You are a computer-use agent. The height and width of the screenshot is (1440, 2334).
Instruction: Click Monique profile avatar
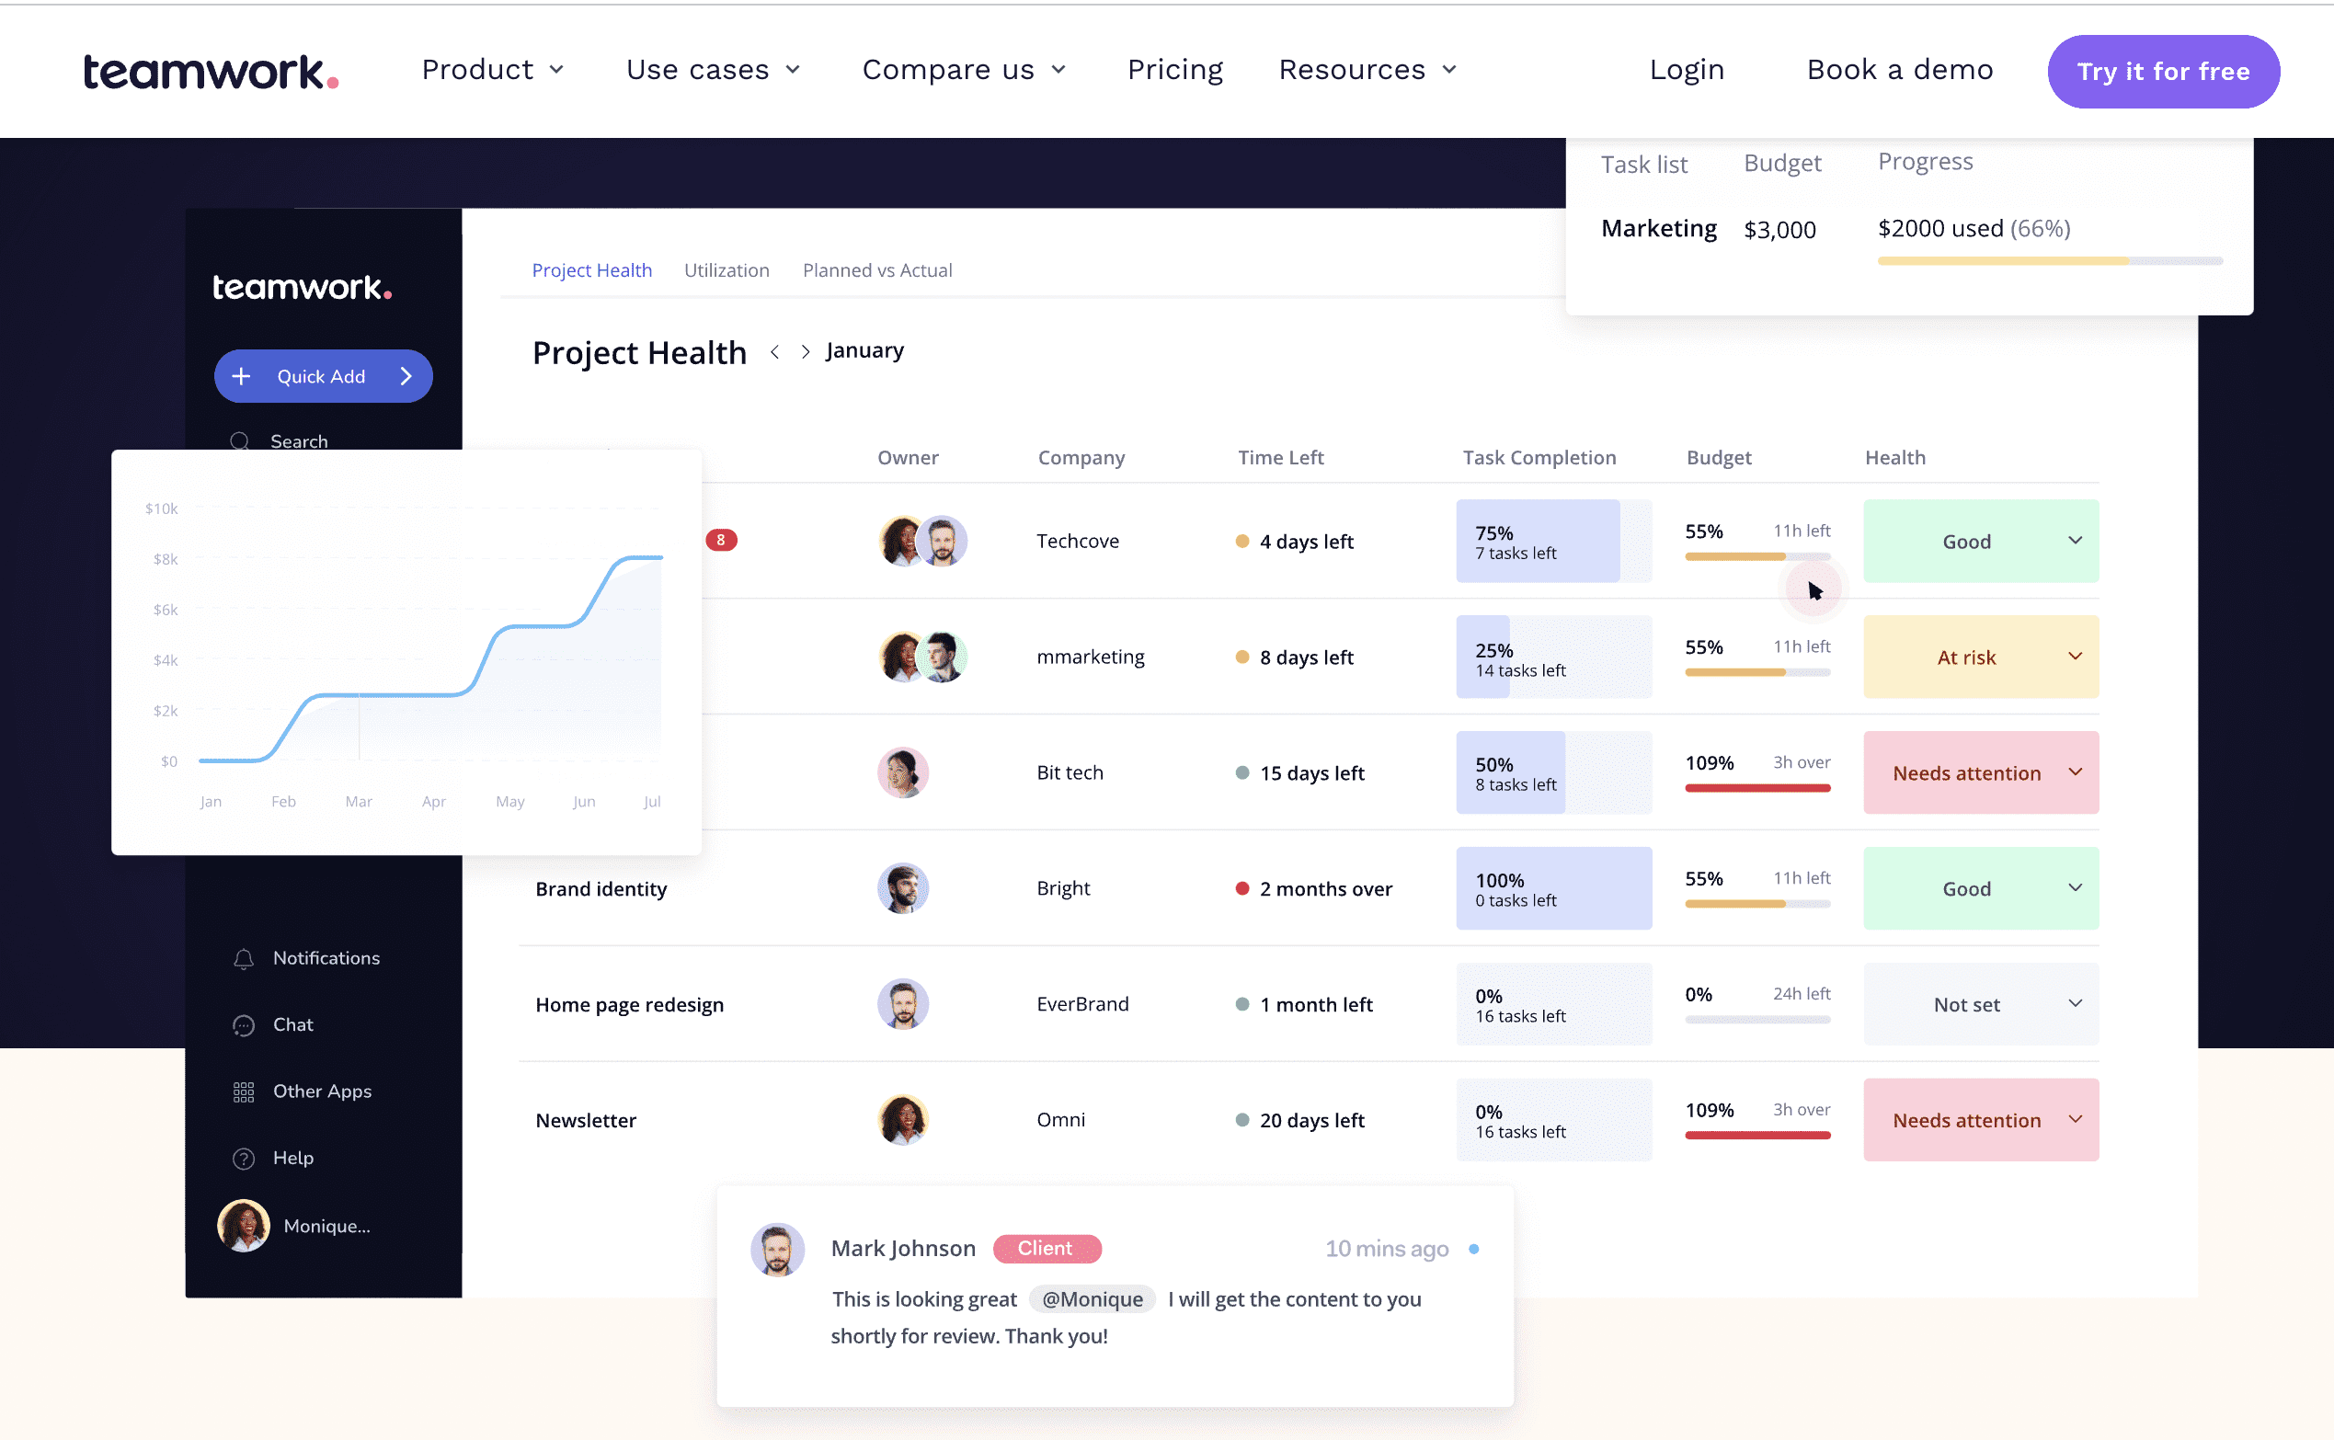(x=238, y=1223)
